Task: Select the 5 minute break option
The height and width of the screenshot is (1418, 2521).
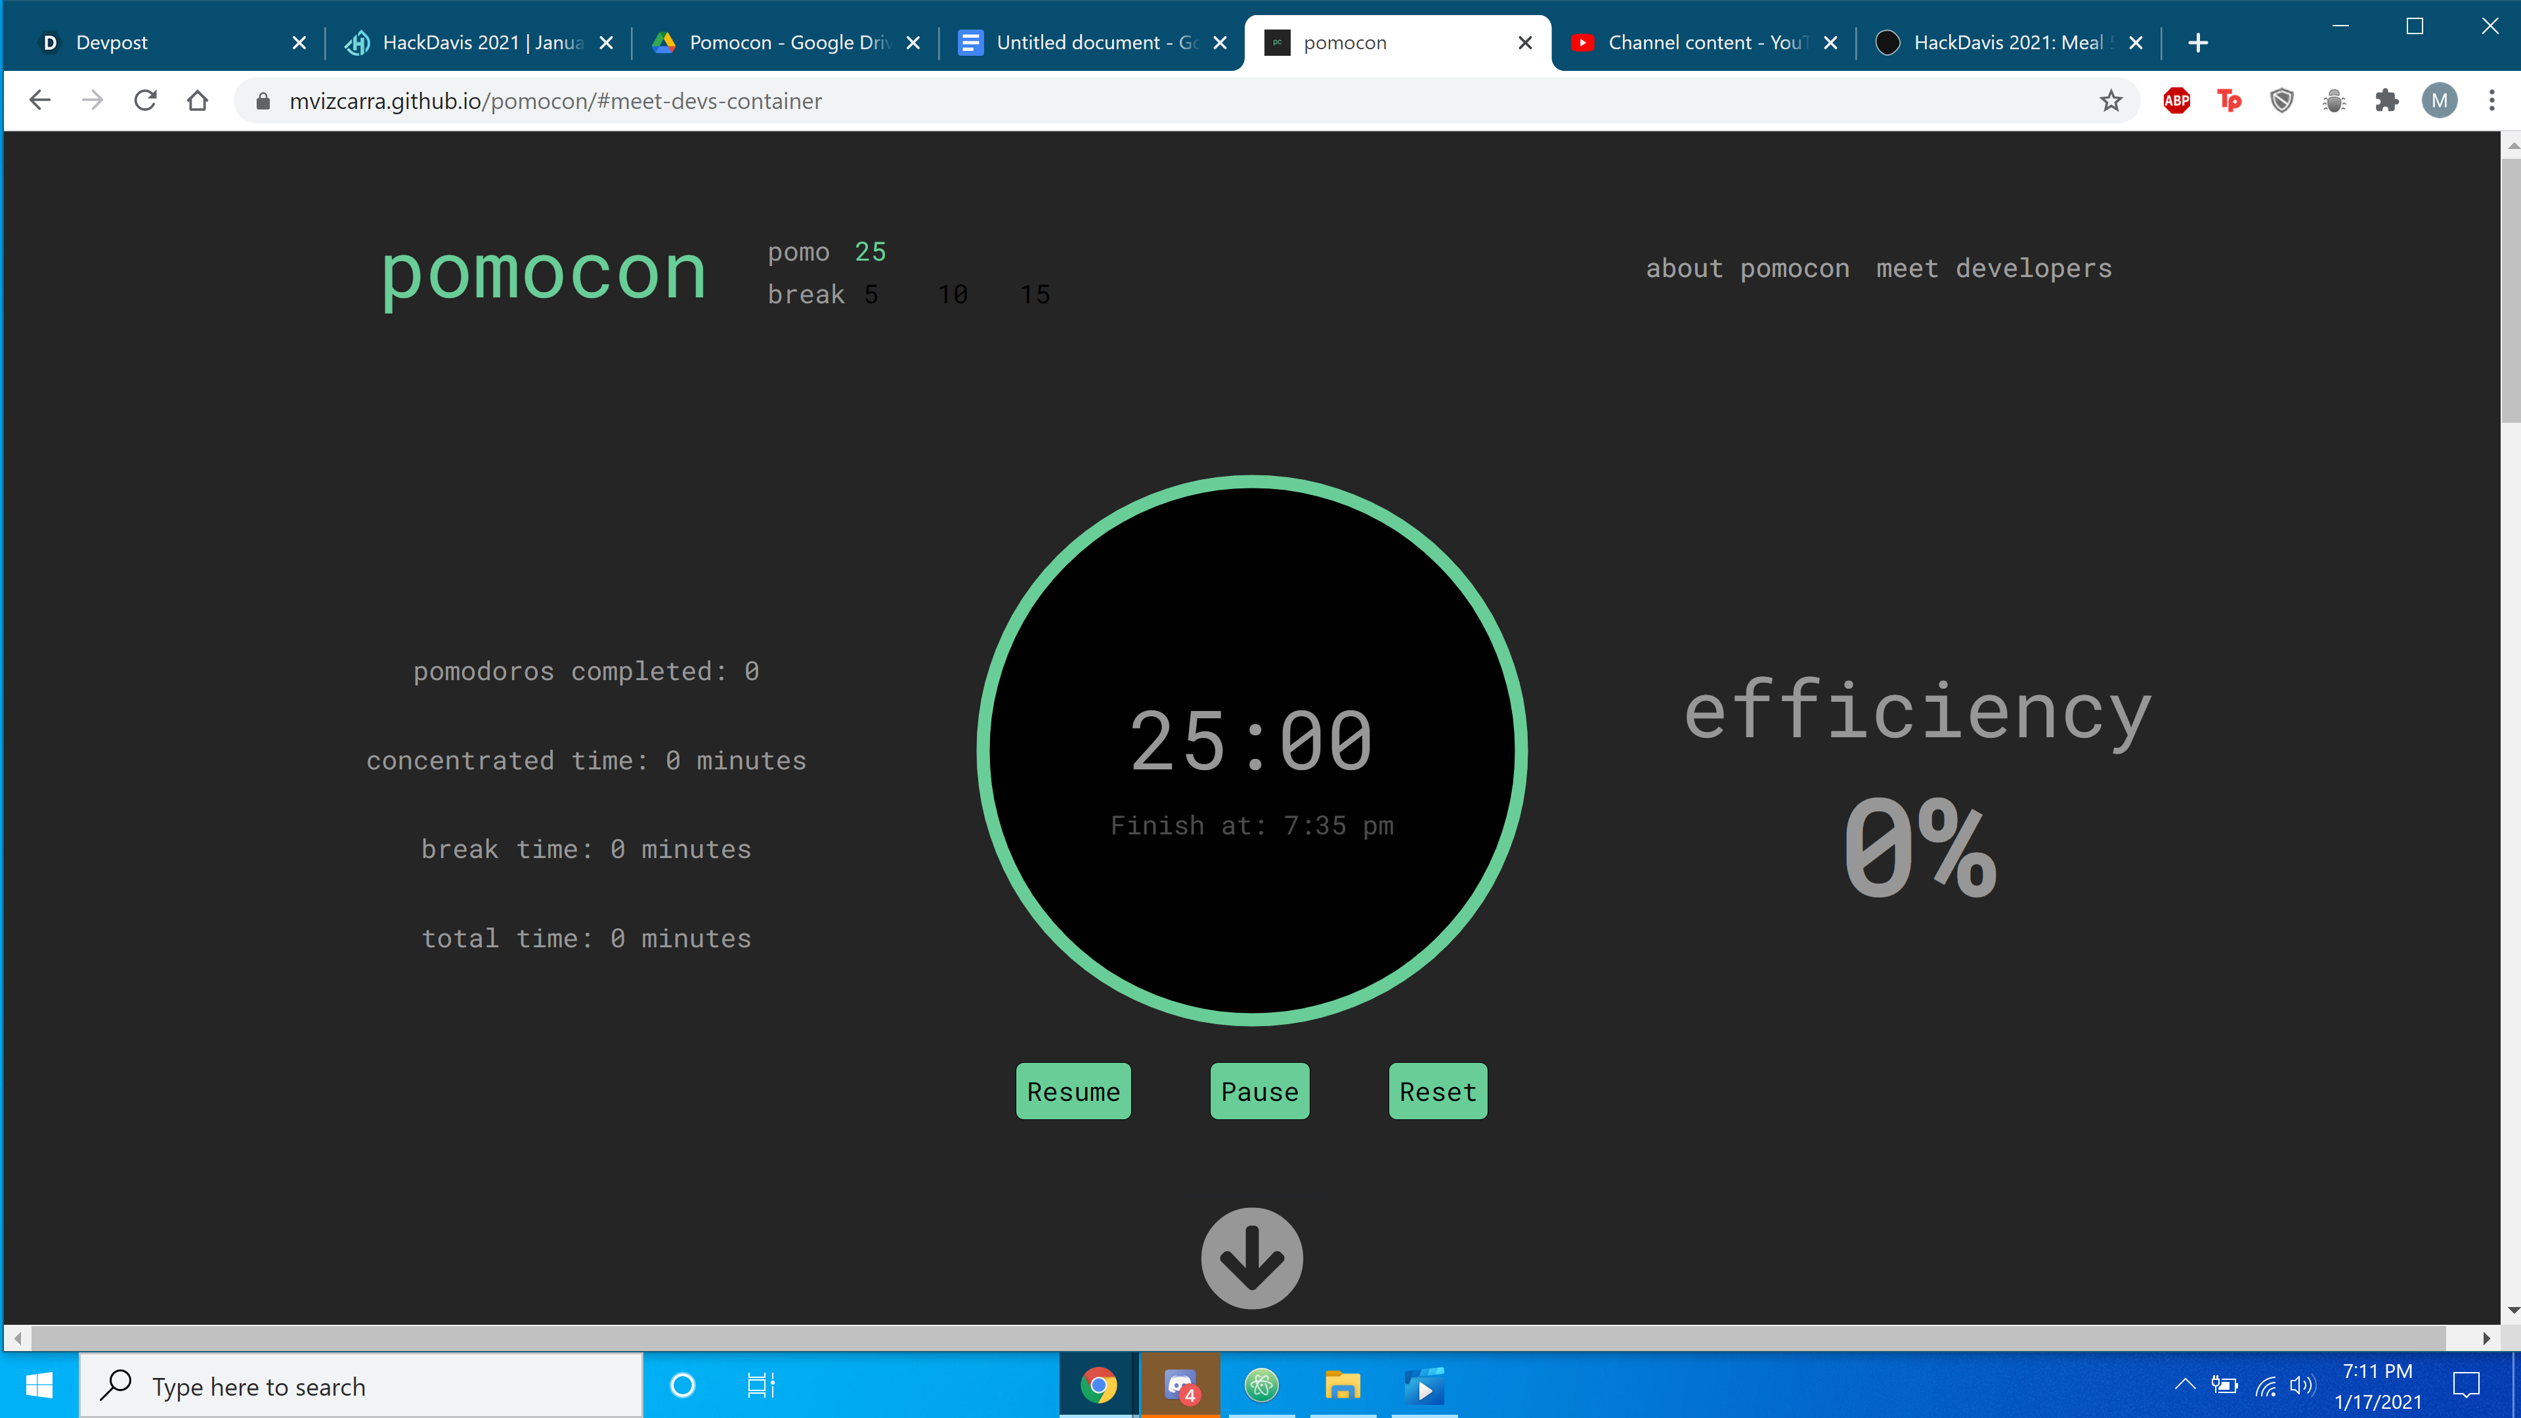Action: point(871,295)
